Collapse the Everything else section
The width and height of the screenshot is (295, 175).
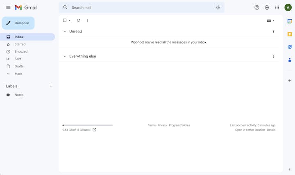pyautogui.click(x=65, y=56)
